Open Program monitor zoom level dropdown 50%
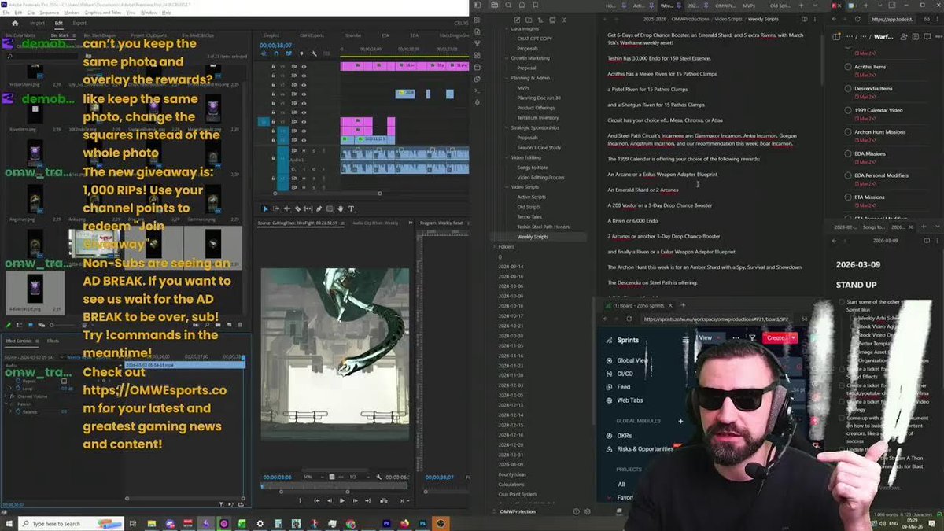Viewport: 944px width, 531px height. click(312, 478)
